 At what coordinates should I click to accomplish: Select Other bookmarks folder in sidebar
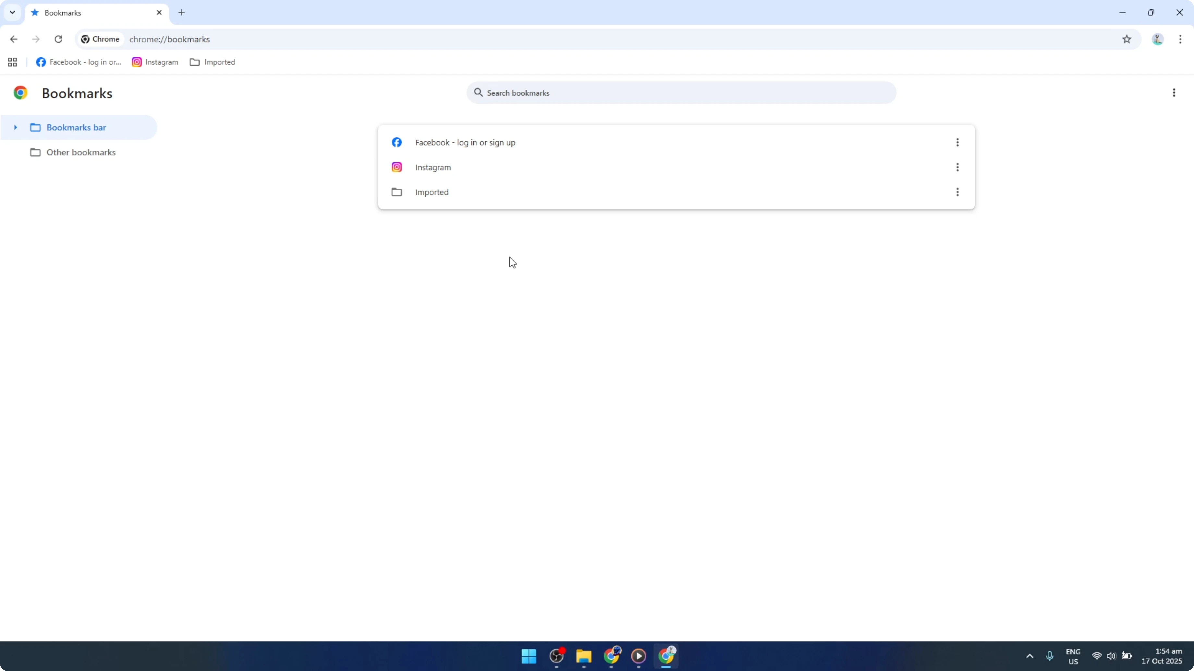79,152
